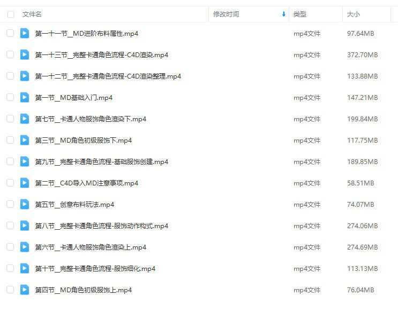Click the size value 58.51MB
Viewport: 398px width, 311px height.
tap(361, 183)
